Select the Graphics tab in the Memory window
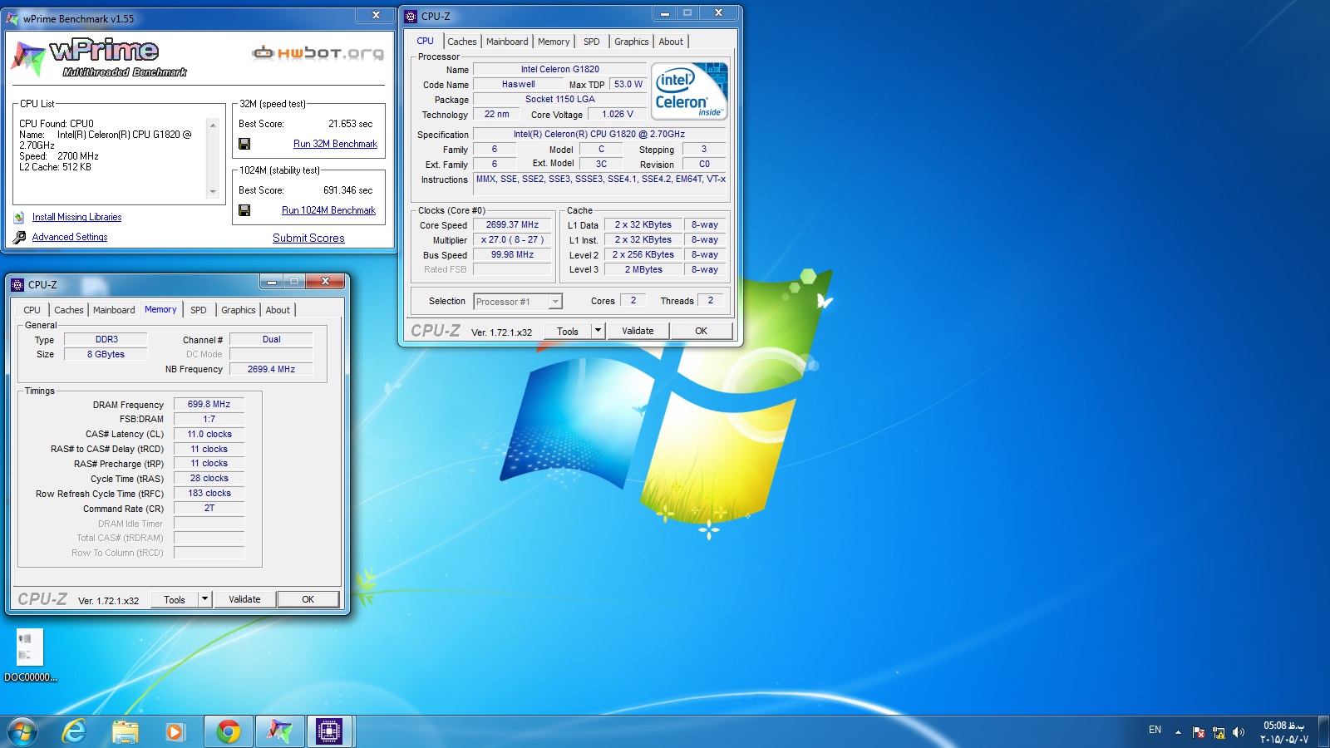The height and width of the screenshot is (748, 1330). (x=239, y=310)
